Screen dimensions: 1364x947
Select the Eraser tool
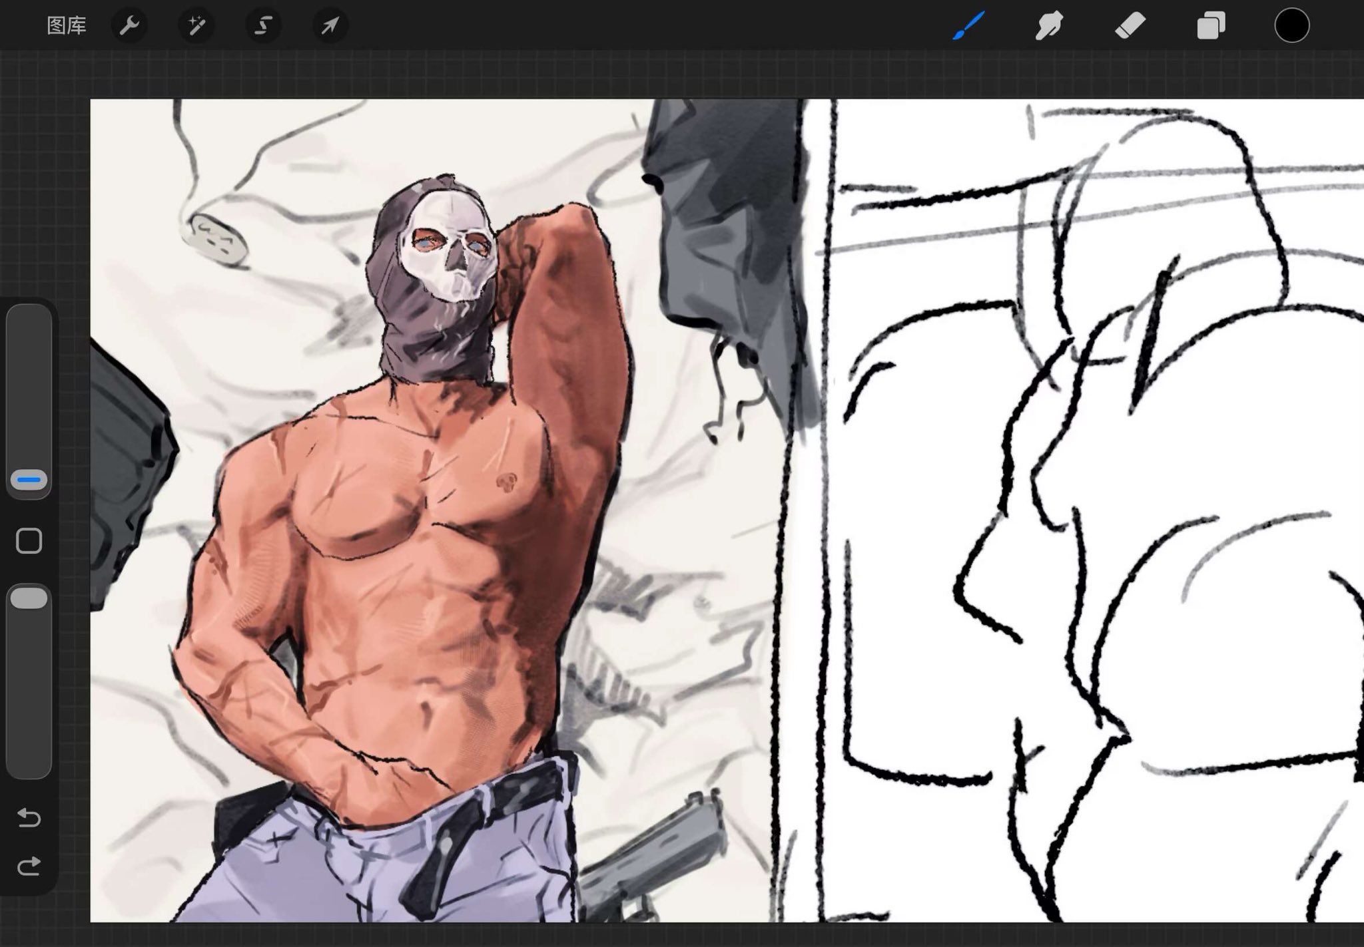tap(1130, 26)
